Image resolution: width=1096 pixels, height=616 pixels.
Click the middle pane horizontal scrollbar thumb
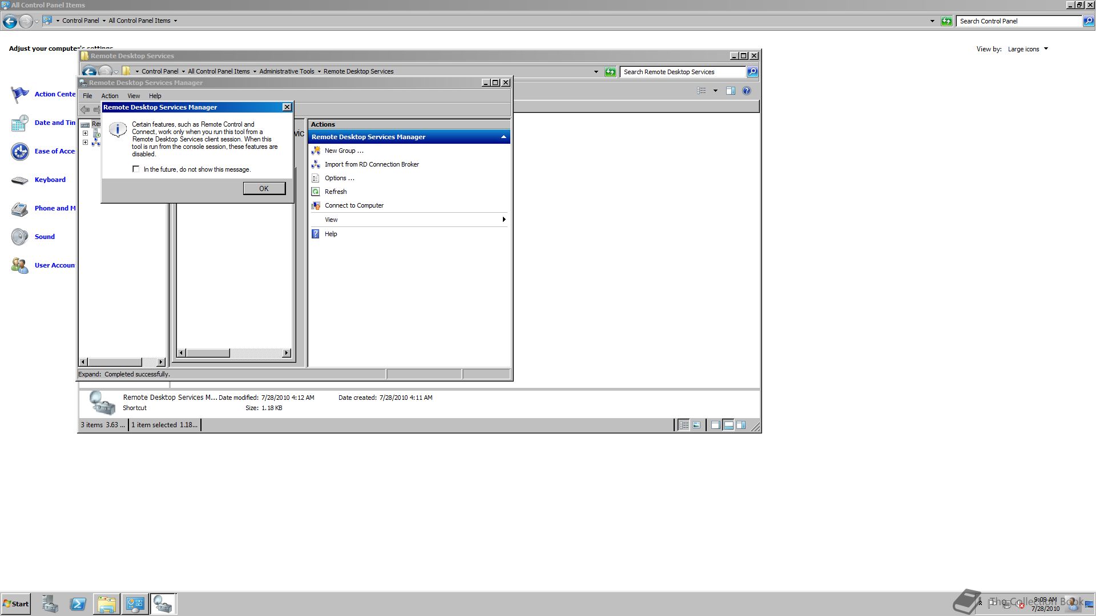pos(208,353)
